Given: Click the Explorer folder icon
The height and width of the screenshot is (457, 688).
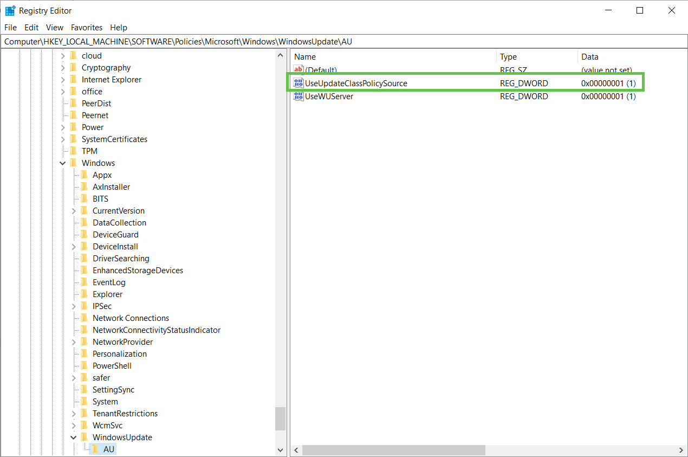Looking at the screenshot, I should 84,294.
